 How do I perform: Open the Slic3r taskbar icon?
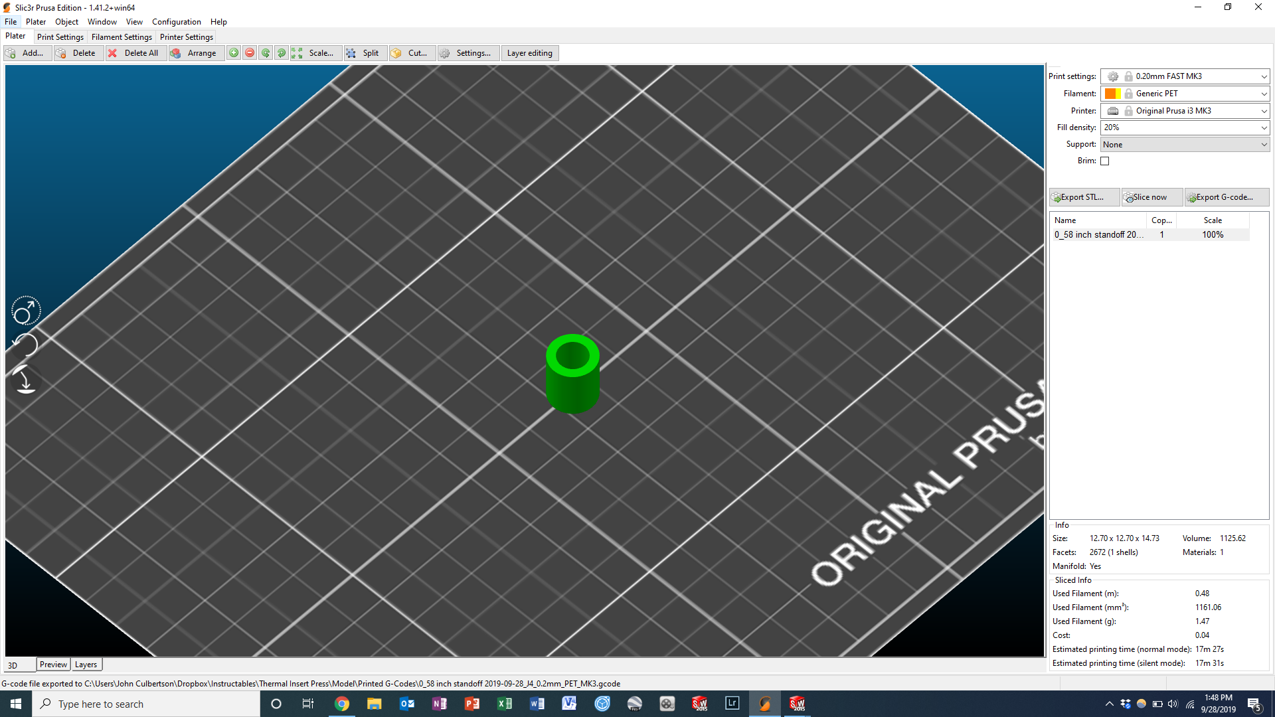[x=764, y=704]
